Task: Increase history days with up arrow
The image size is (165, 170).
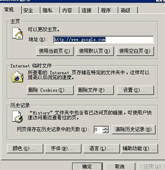Action: [105, 128]
